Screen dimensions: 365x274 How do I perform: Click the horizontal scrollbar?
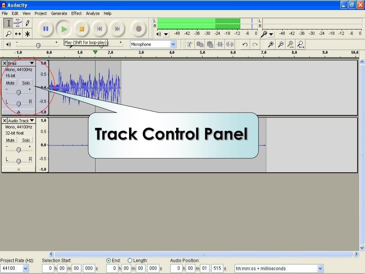[204, 254]
